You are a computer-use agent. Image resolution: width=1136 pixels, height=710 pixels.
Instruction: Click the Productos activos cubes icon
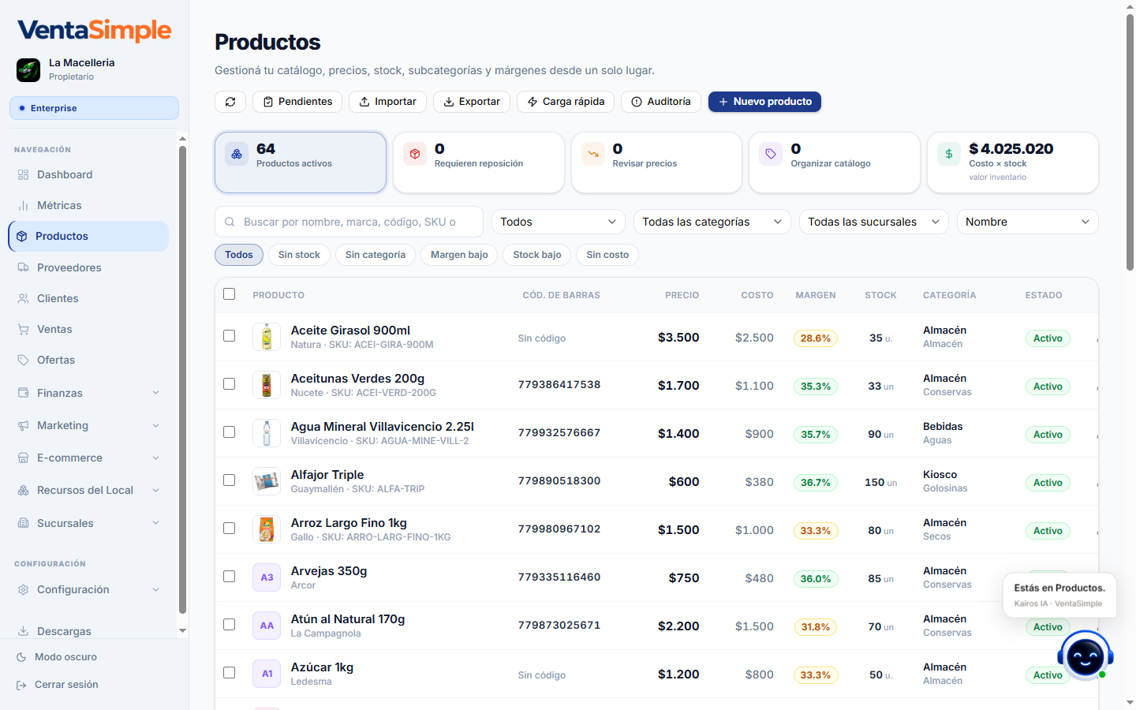pos(237,155)
